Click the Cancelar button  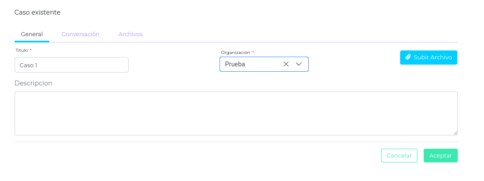[399, 155]
